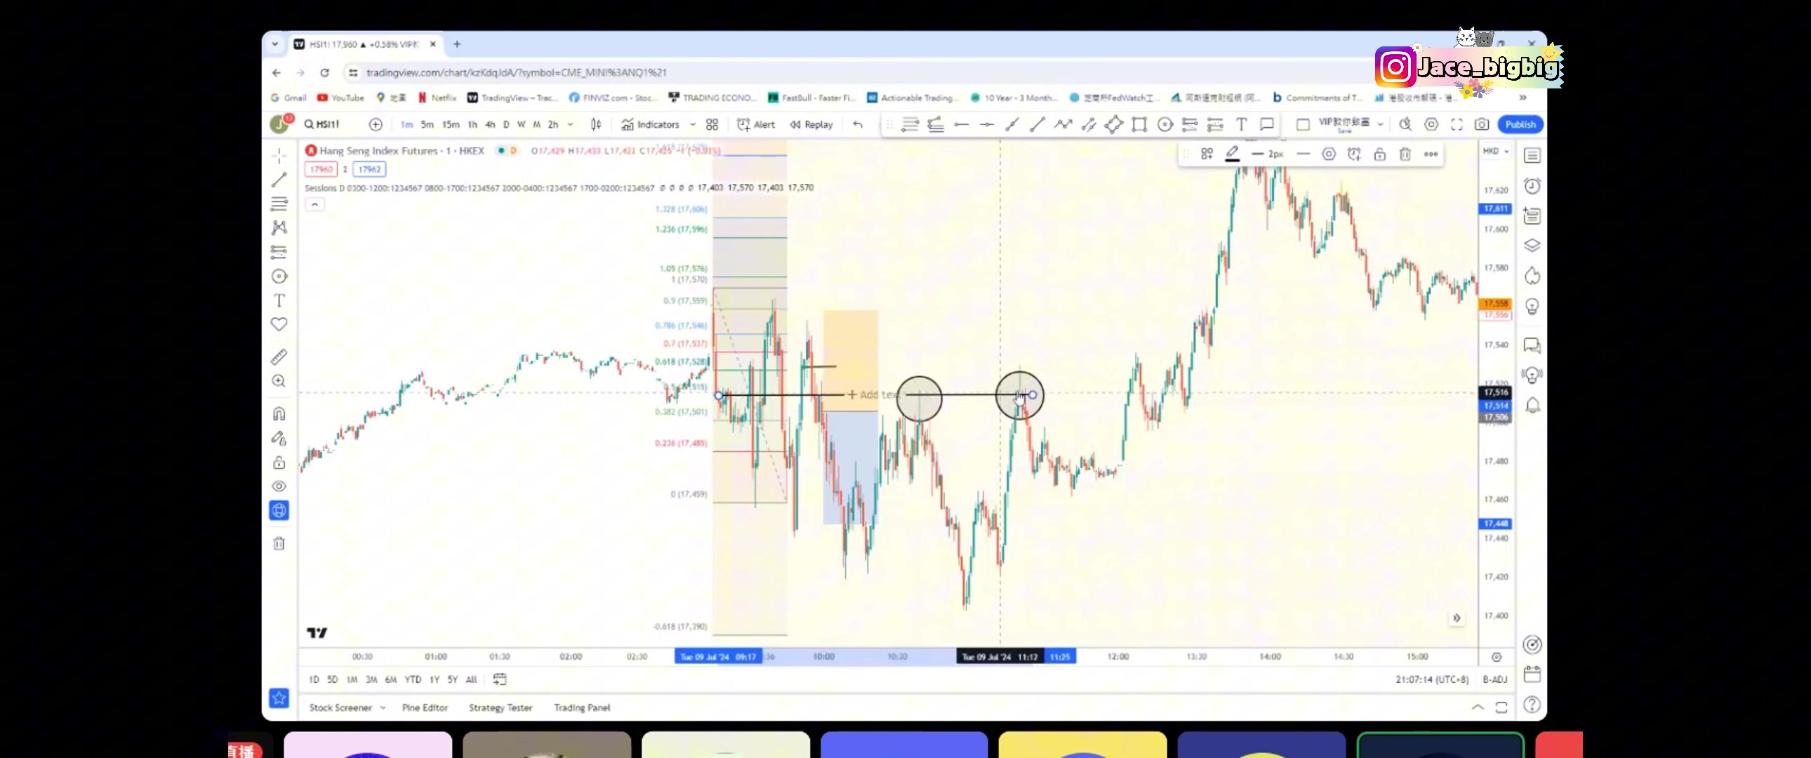
Task: Switch to 1m timeframe
Action: point(406,124)
